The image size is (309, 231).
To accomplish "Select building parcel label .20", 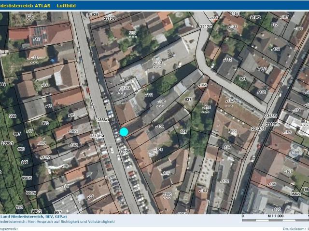I will click(65, 166).
